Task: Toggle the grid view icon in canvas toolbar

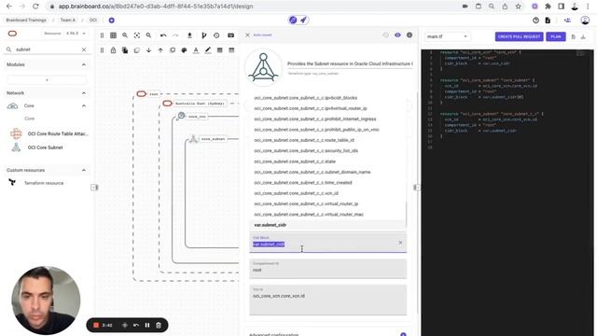Action: coord(113,35)
